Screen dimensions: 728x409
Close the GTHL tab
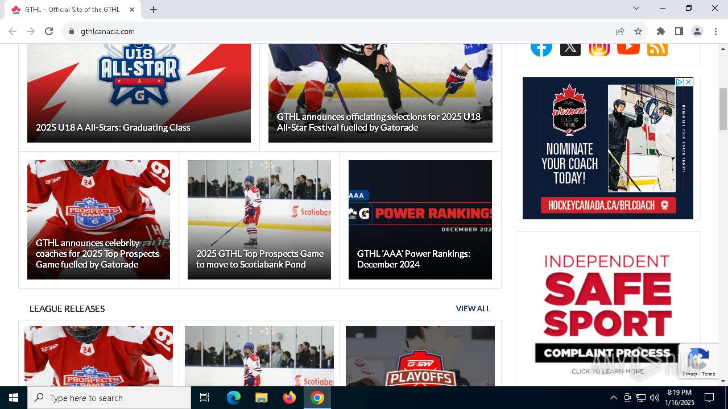132,9
